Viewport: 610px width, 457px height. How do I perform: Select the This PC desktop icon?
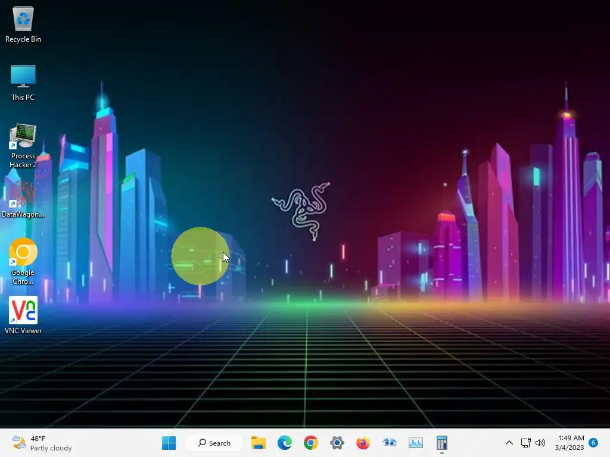[23, 82]
